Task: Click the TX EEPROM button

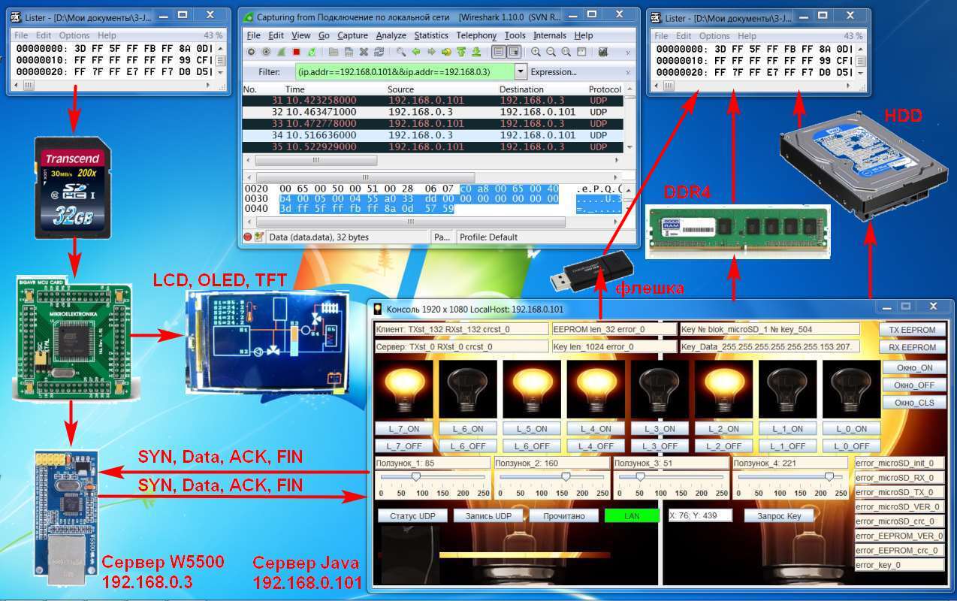Action: tap(912, 329)
